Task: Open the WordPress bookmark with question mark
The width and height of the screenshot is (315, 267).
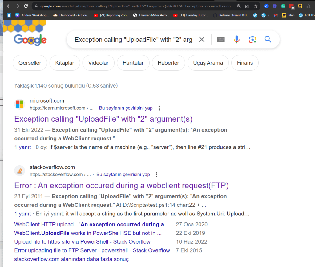Action: coord(265,15)
